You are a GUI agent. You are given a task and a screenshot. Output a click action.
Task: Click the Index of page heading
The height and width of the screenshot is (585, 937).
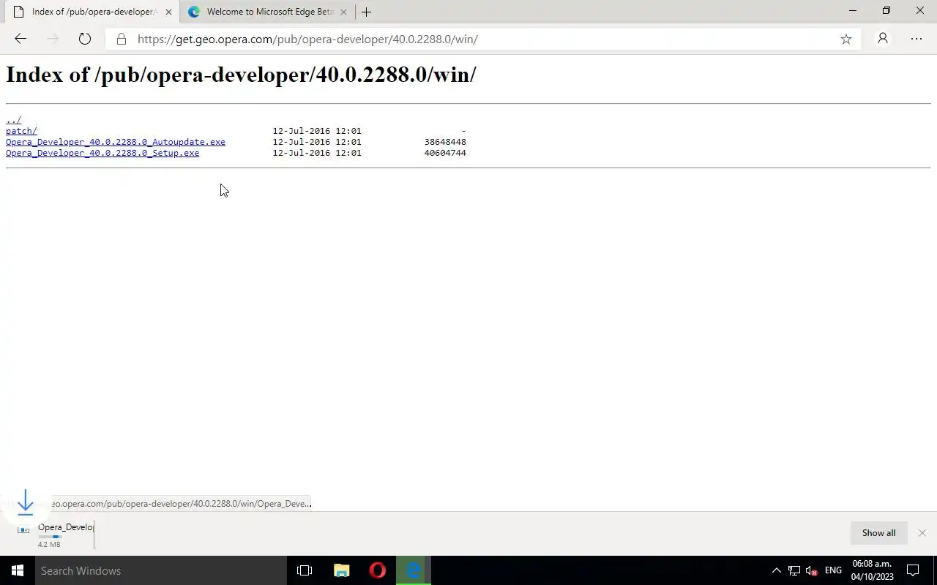pos(241,75)
